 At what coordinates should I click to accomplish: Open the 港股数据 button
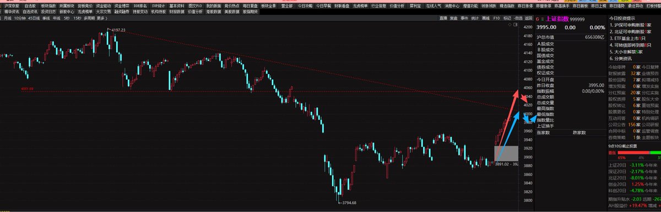[213, 12]
